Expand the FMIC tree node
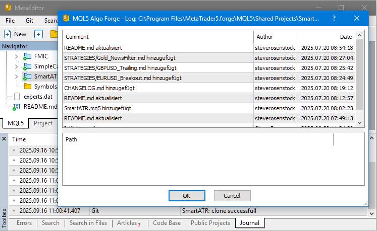The image size is (377, 231). 16,56
